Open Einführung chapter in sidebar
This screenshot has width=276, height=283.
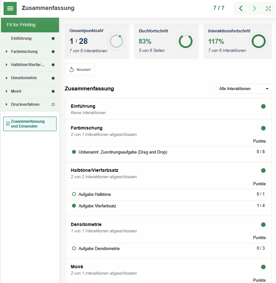[x=30, y=38]
